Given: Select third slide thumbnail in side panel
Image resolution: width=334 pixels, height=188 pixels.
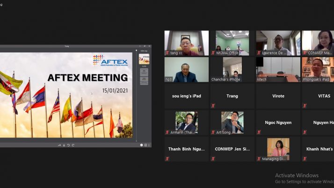Looking at the screenshot, I should [x=144, y=81].
